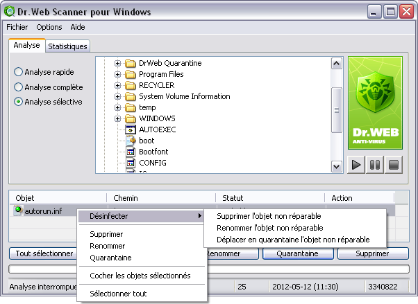
Task: Click the Tout sélectionner button
Action: pyautogui.click(x=43, y=253)
